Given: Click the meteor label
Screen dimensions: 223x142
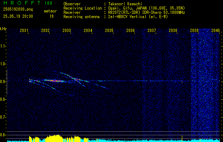Looking at the screenshot, I should (x=50, y=11).
